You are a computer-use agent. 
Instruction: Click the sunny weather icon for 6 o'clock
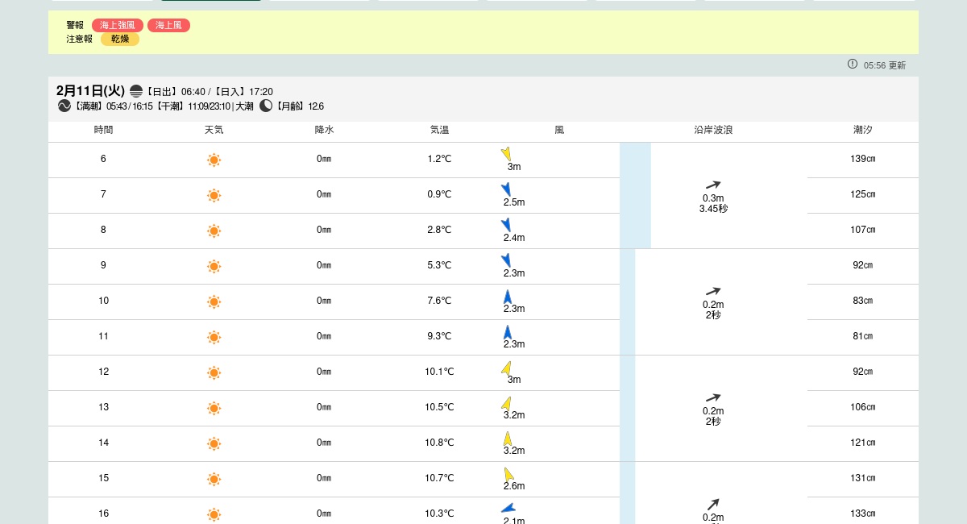tap(214, 160)
